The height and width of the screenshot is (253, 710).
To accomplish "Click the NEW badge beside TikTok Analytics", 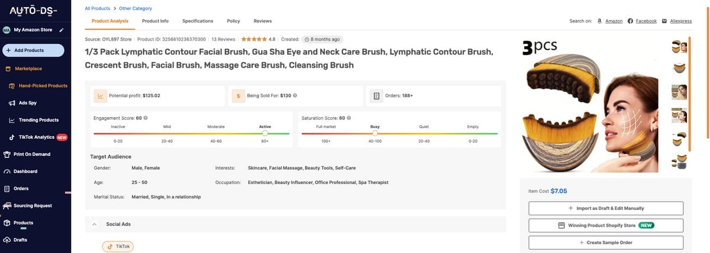I will point(62,137).
